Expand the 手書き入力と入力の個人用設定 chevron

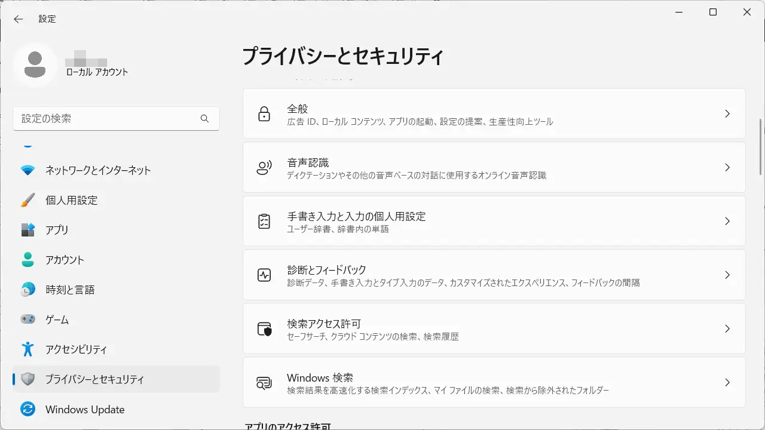[x=727, y=221]
